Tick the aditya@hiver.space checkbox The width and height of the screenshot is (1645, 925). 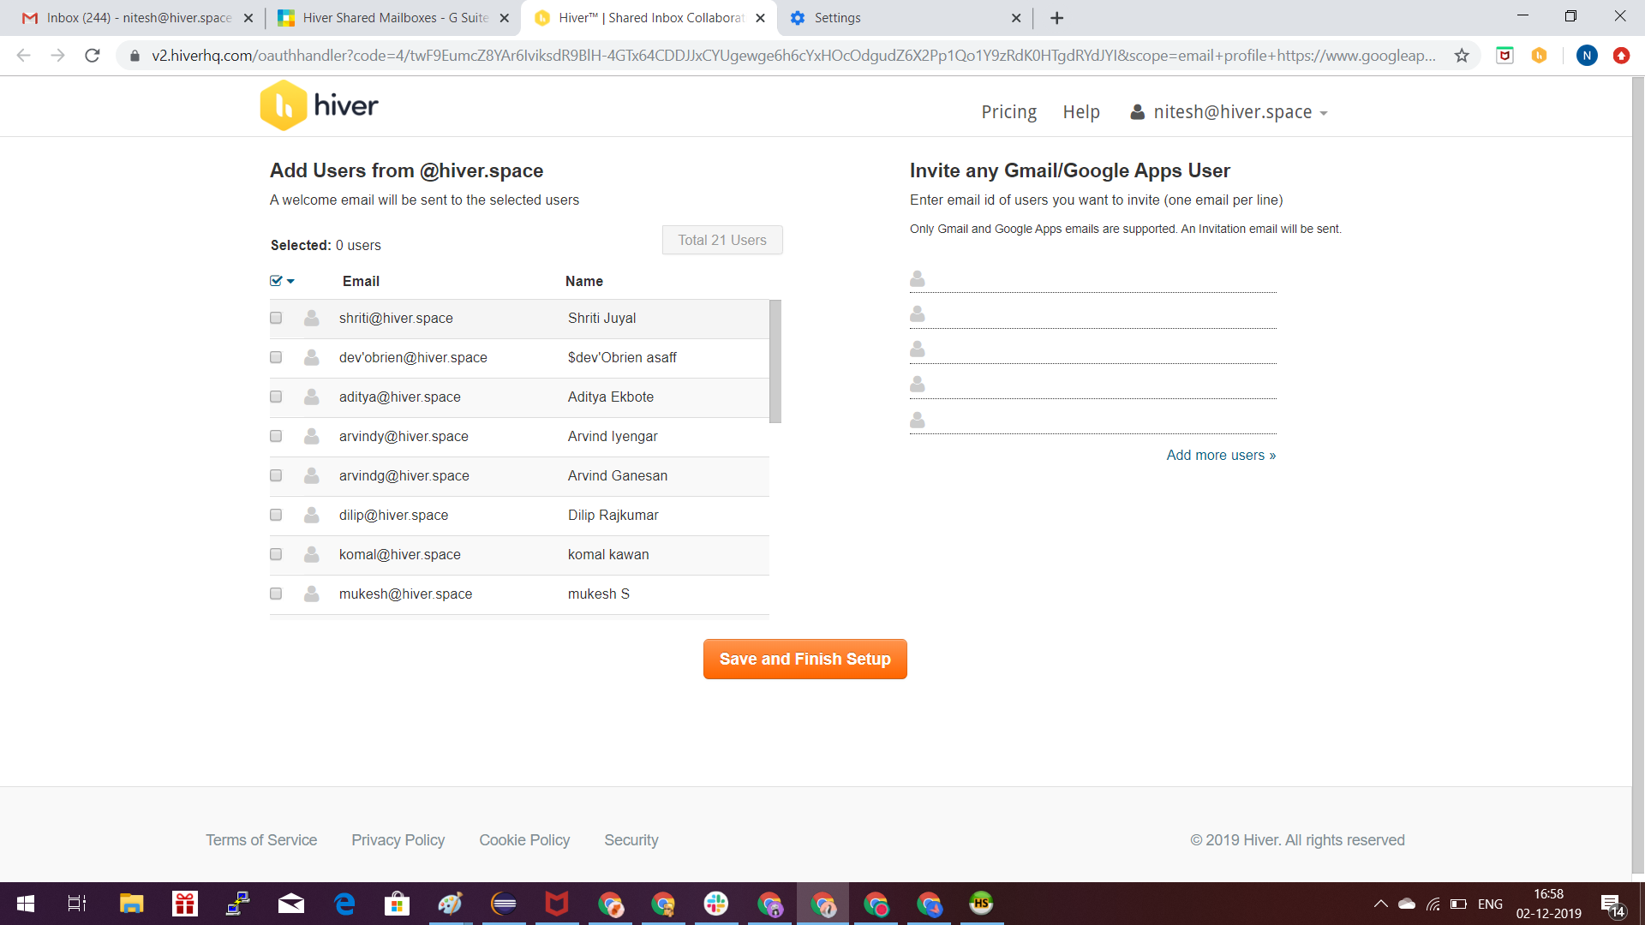(x=276, y=397)
